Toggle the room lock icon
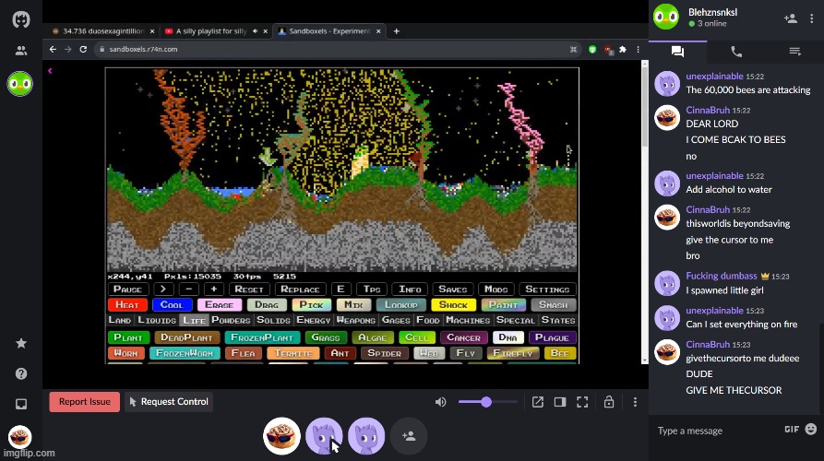Screen dimensions: 824x461 pos(608,402)
